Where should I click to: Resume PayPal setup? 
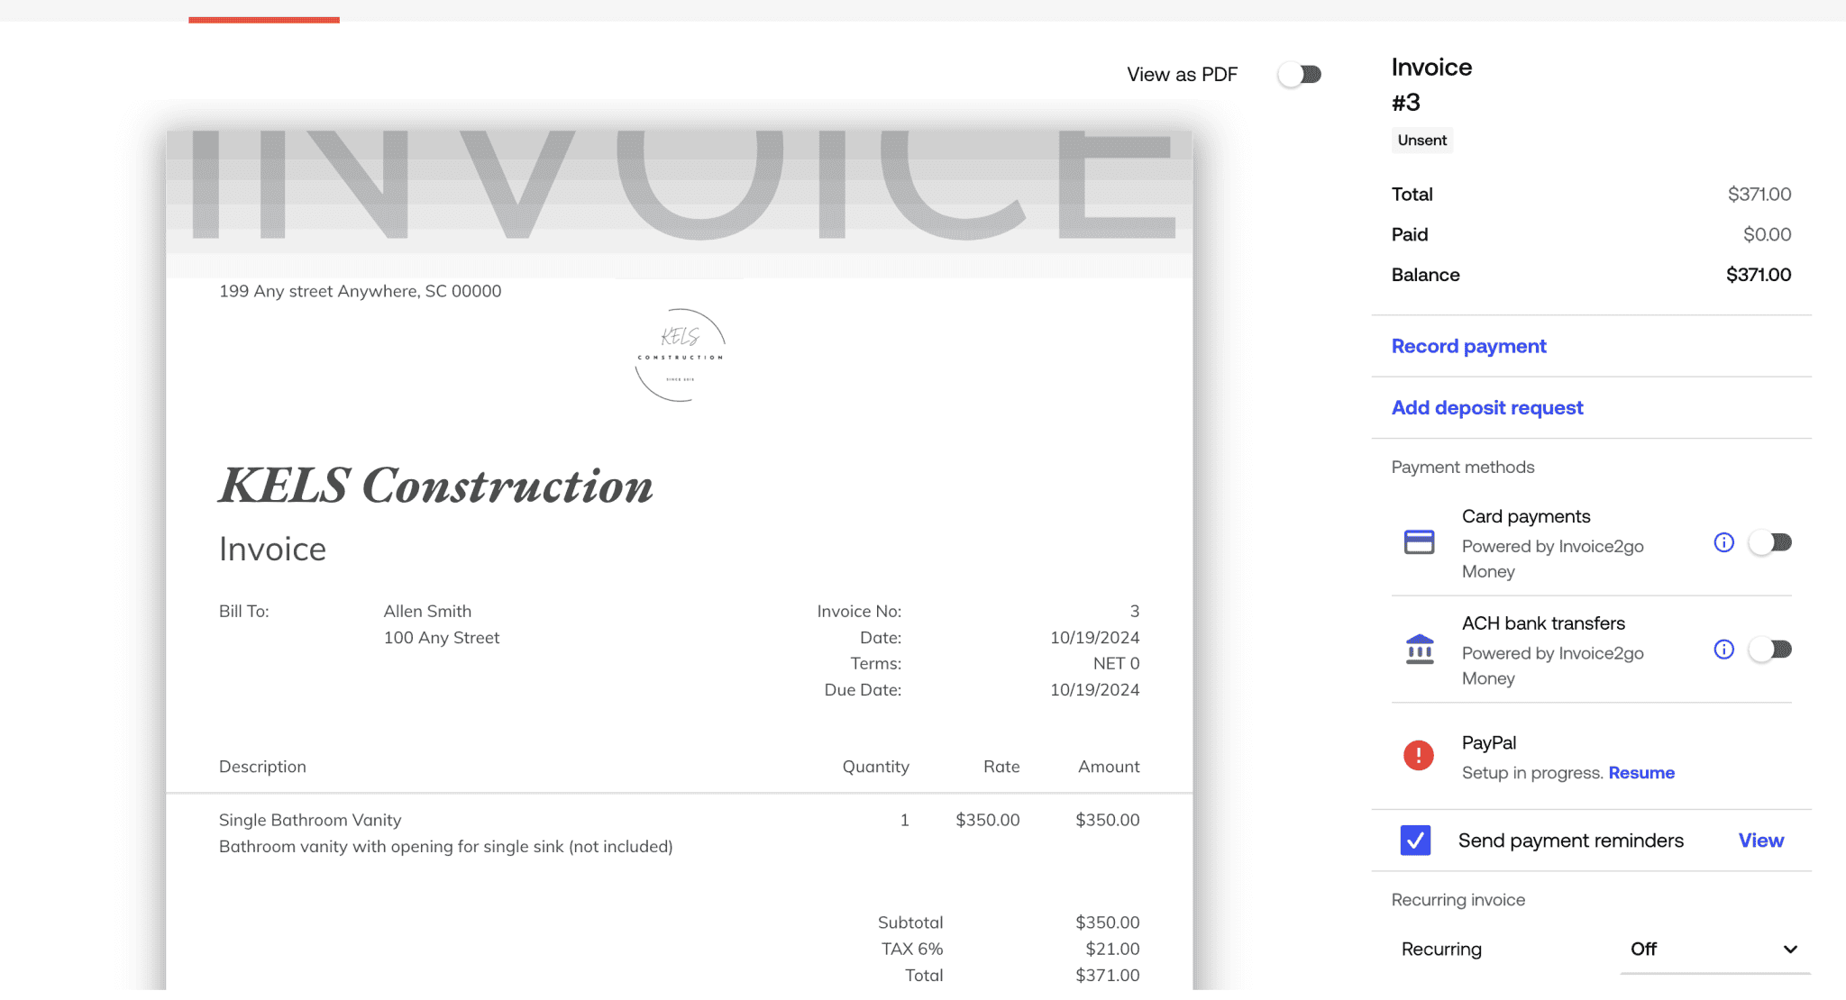[1642, 772]
